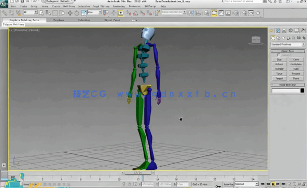Toggle Absolute transform type-in mode icon

pyautogui.click(x=135, y=184)
